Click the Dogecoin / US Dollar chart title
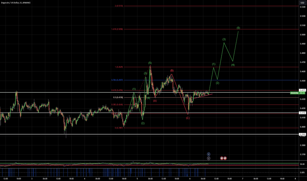The width and height of the screenshot is (307, 181). [x=16, y=3]
